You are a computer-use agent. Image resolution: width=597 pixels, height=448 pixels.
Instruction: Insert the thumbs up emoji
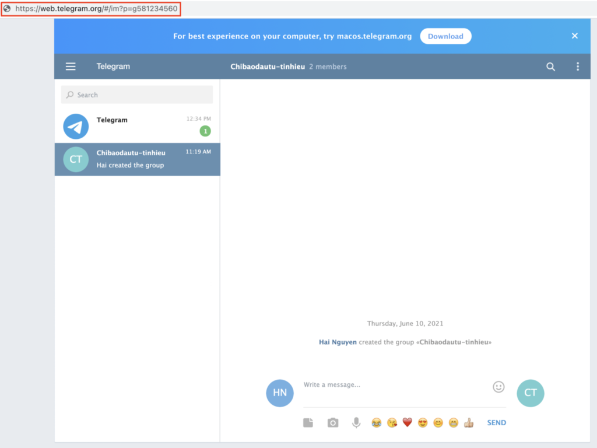469,423
